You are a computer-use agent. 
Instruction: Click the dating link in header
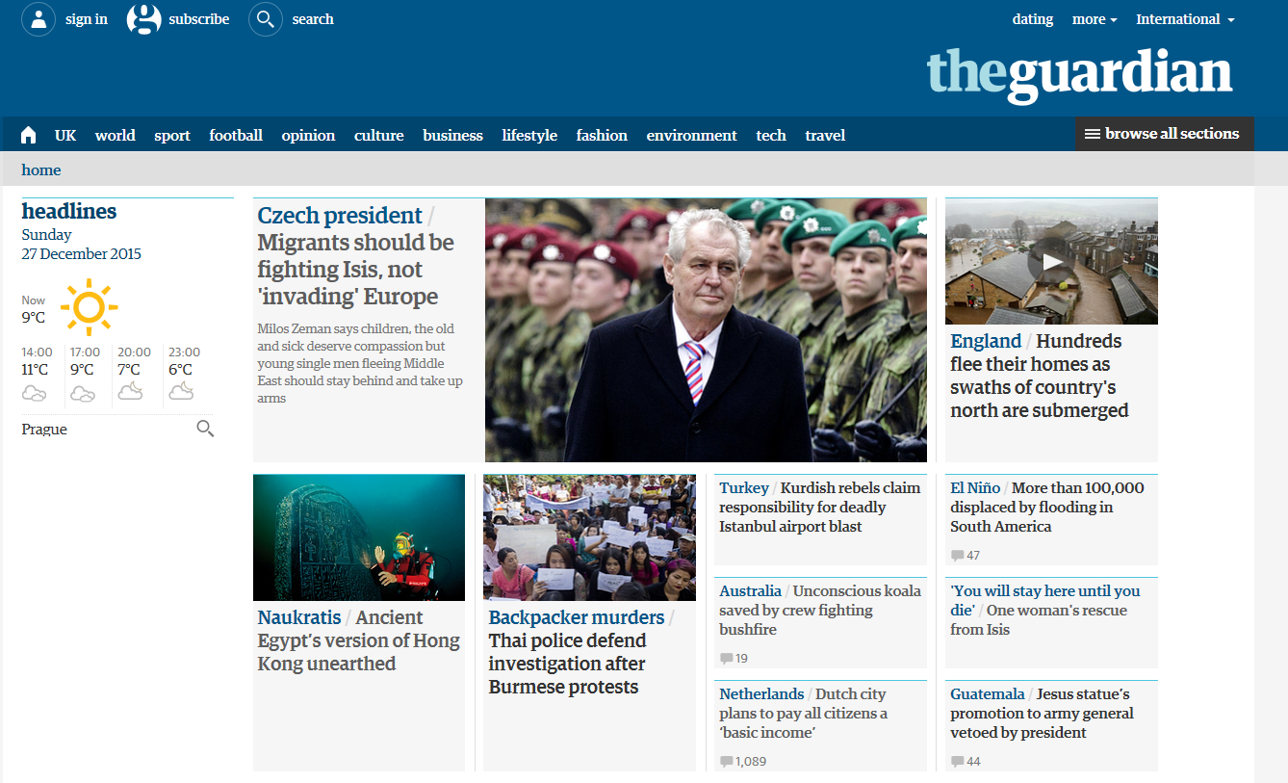1033,19
